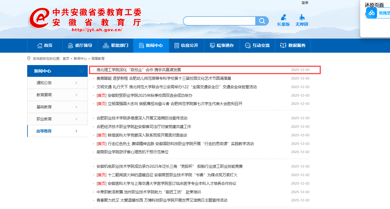The width and height of the screenshot is (390, 209).
Task: Click the magnifier search button
Action: pos(262,21)
